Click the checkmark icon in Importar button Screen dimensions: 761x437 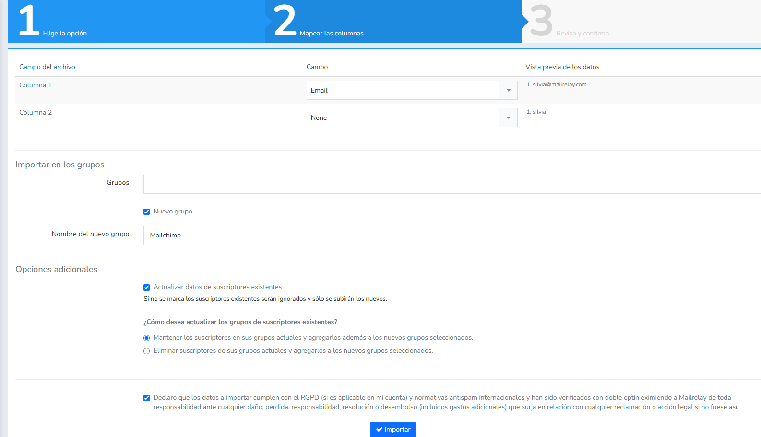coord(379,430)
